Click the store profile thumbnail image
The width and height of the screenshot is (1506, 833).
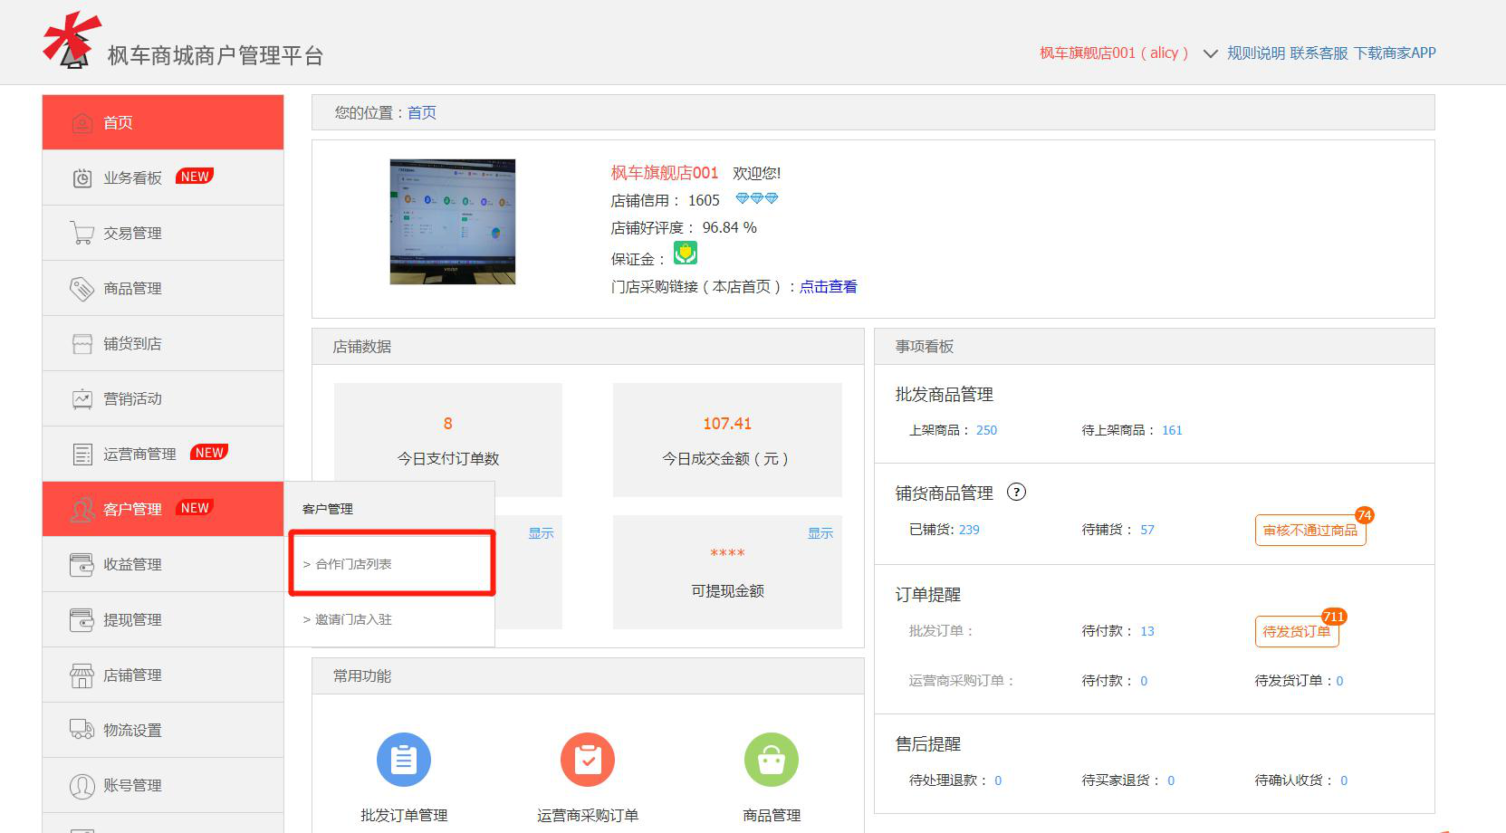[452, 222]
